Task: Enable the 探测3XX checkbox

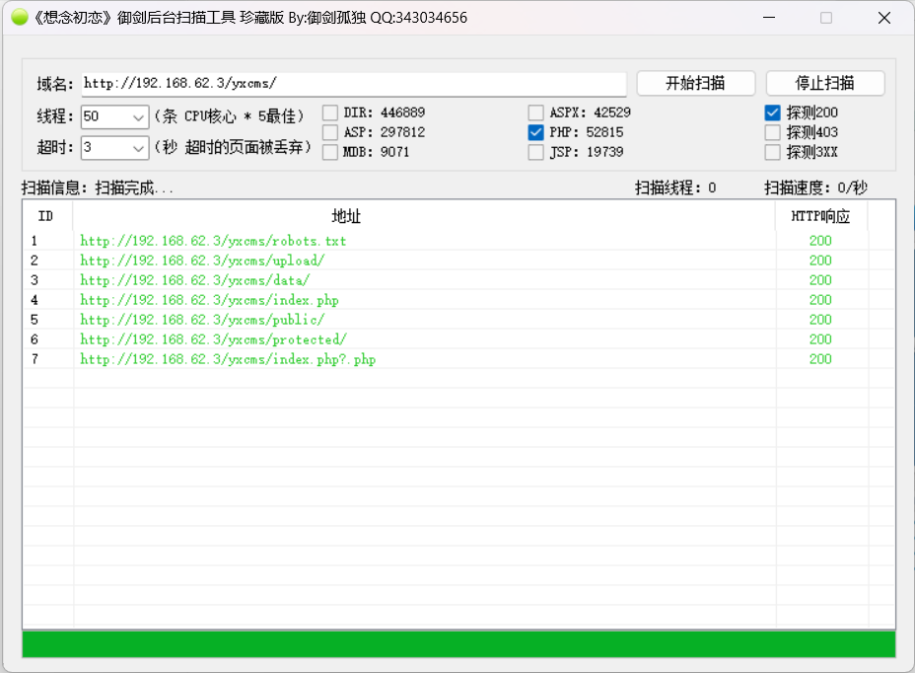Action: pyautogui.click(x=773, y=153)
